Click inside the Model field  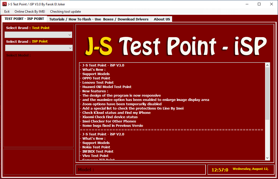coord(140,169)
